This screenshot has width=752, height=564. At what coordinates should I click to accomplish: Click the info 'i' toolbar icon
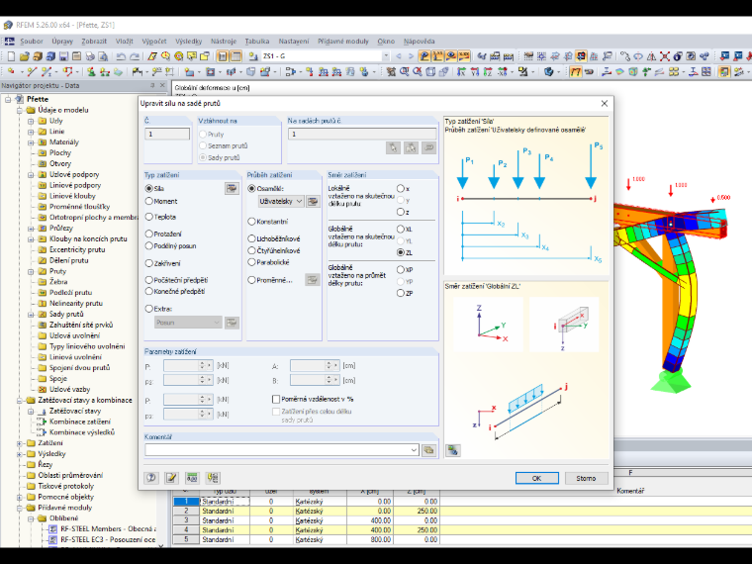point(678,56)
